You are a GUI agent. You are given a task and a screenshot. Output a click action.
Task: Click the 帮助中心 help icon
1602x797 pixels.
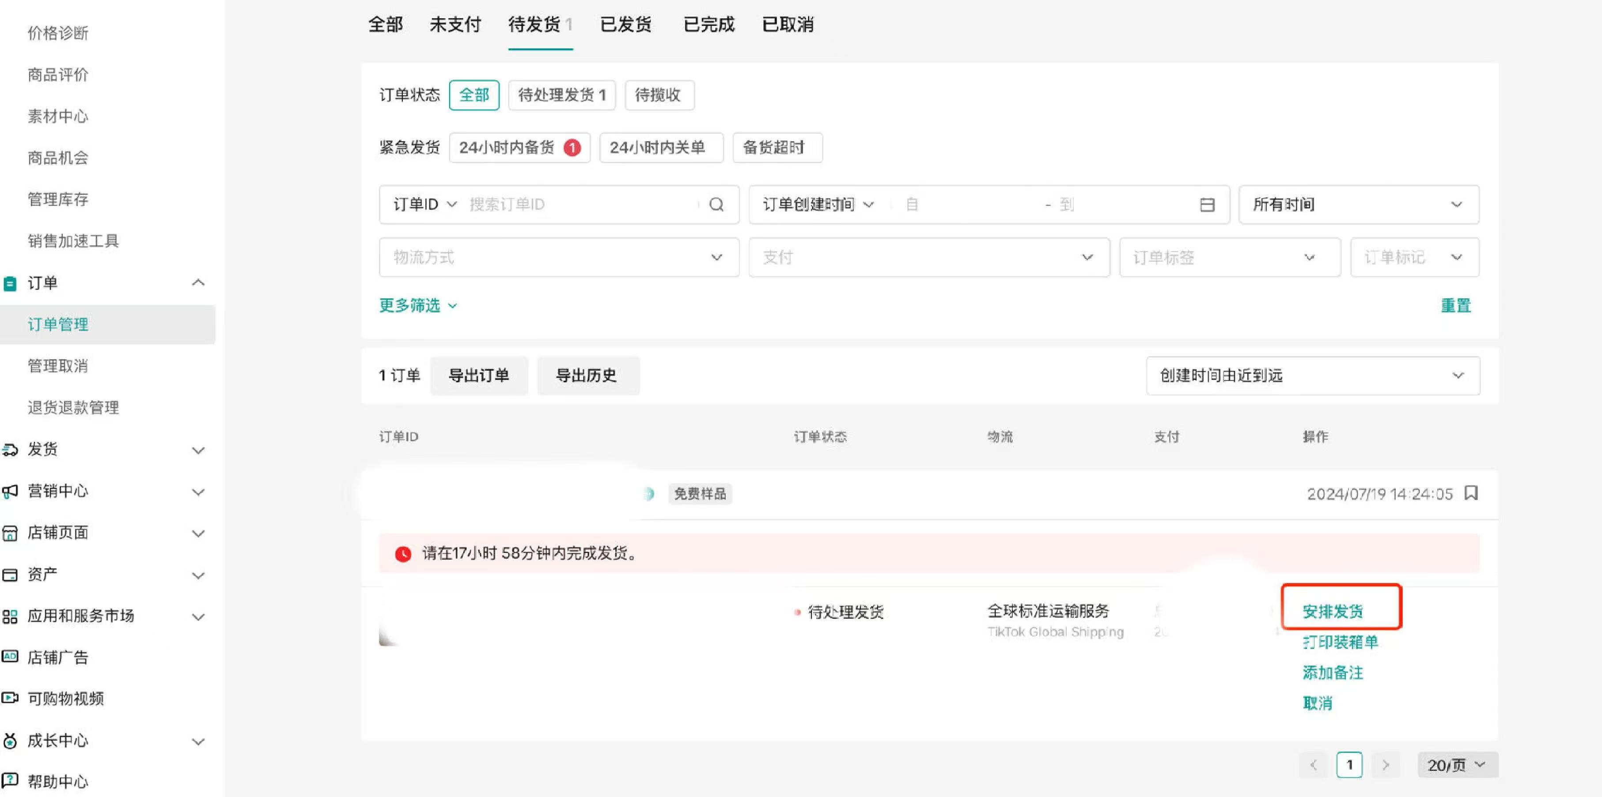[10, 780]
